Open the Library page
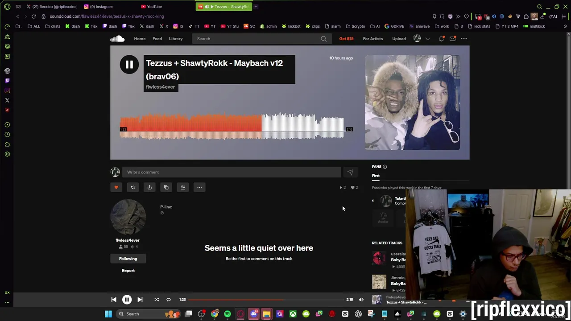The height and width of the screenshot is (321, 571). click(176, 39)
